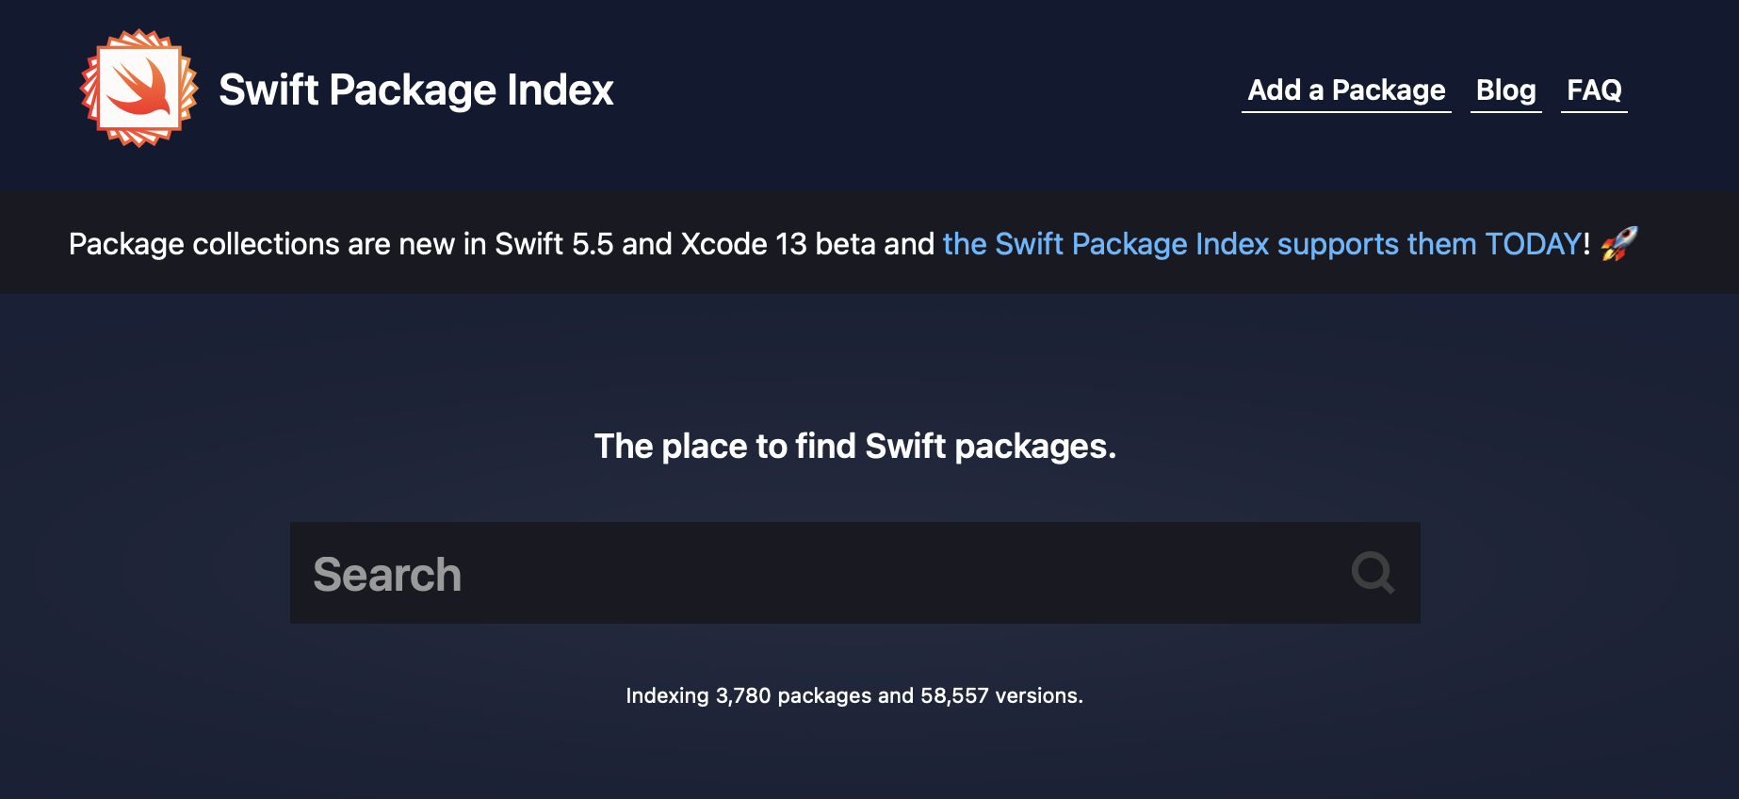Click the Swift Package Index bird logo
This screenshot has height=799, width=1739.
[139, 89]
